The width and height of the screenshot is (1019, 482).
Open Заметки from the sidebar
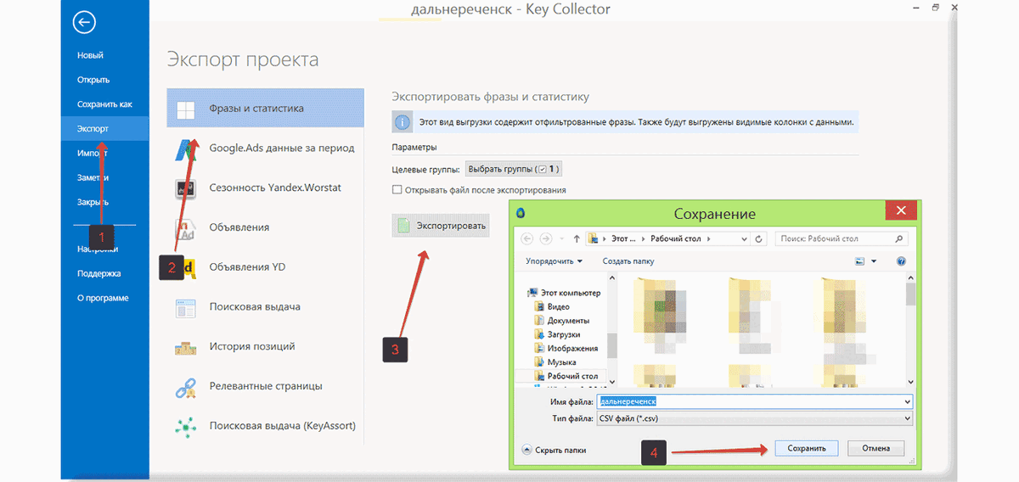[93, 177]
